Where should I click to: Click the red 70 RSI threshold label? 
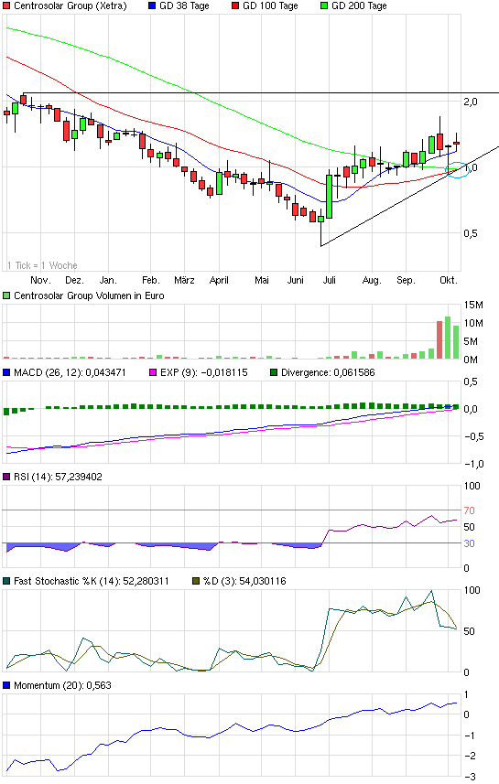pos(469,510)
